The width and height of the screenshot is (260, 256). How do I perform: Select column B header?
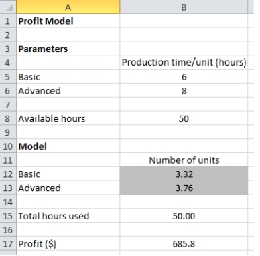point(184,7)
